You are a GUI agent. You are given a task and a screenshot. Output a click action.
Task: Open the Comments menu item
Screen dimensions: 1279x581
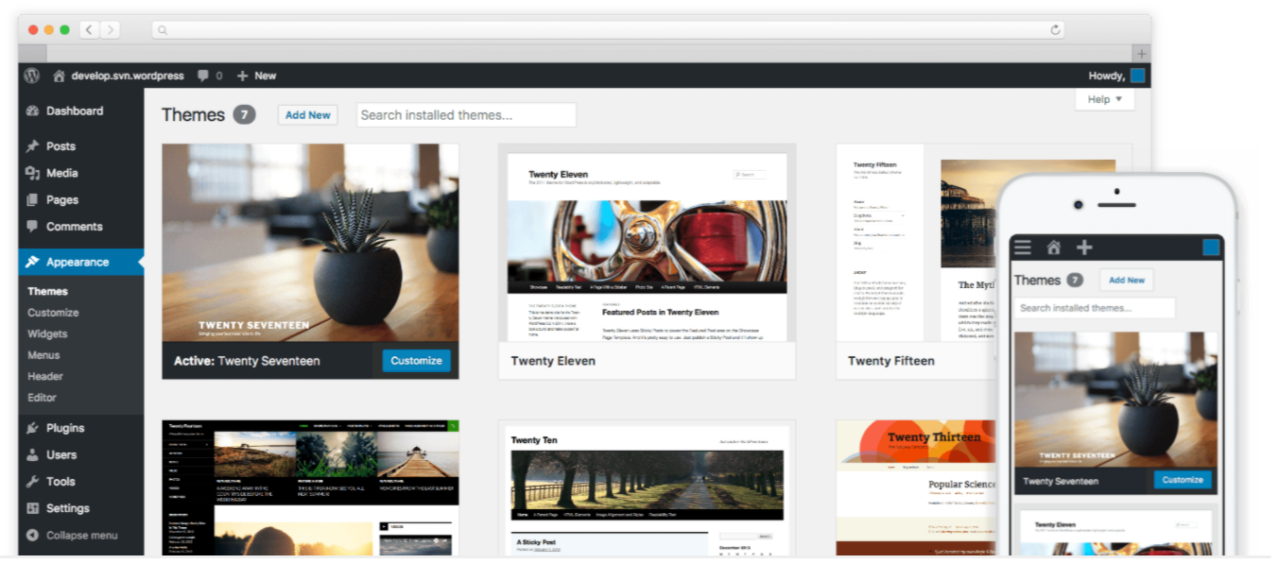pos(75,227)
